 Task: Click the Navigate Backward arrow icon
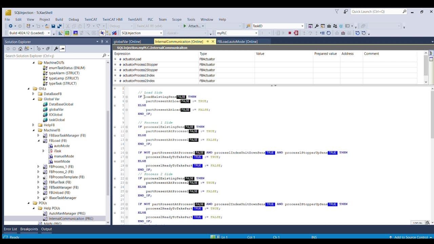point(11,26)
